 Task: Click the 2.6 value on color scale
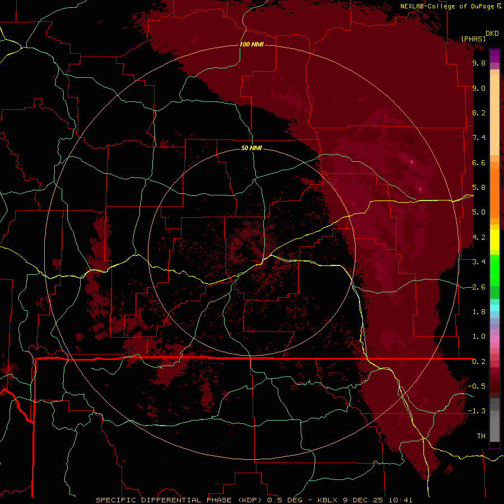[x=479, y=287]
